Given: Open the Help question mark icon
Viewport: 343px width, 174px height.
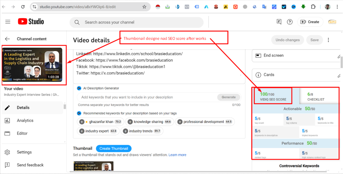Looking at the screenshot, I should [x=290, y=22].
